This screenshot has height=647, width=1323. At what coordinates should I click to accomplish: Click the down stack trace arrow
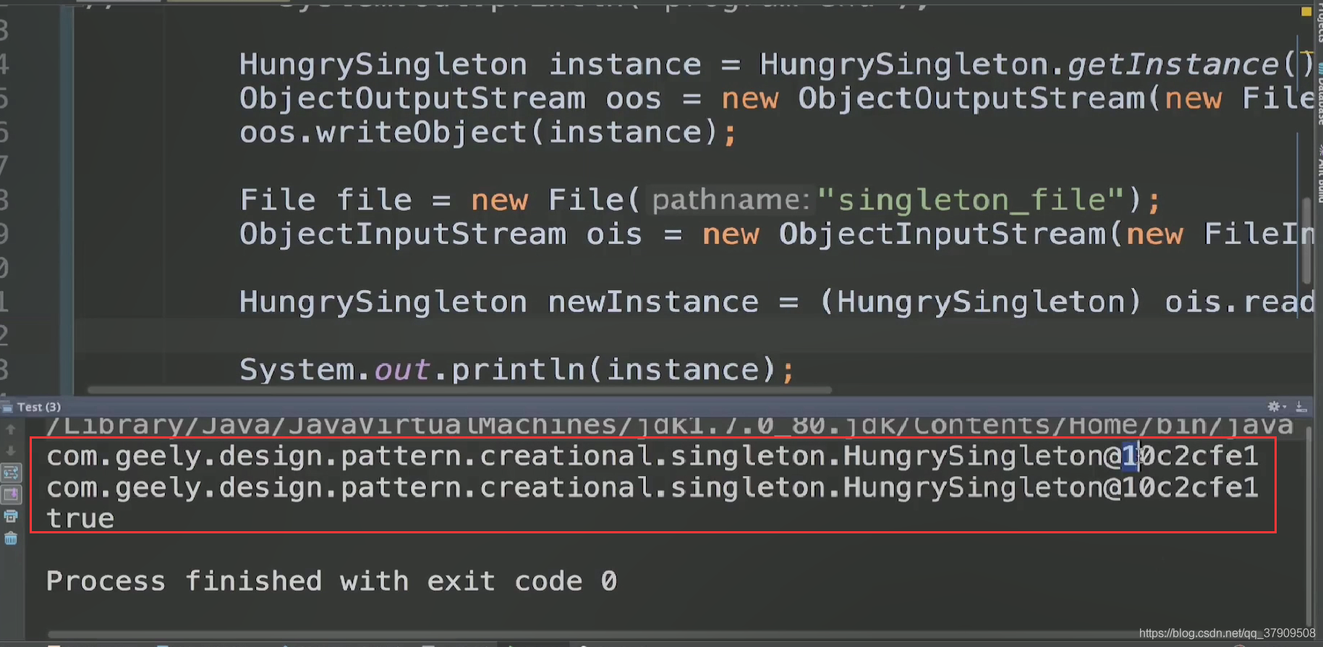coord(11,451)
